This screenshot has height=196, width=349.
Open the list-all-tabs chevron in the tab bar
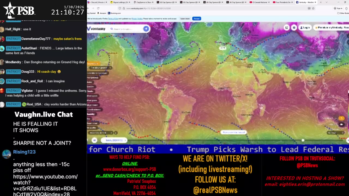coord(326,2)
